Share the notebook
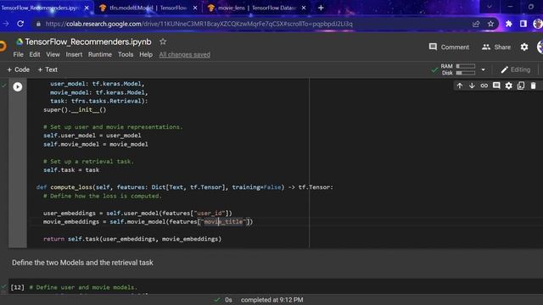The height and width of the screenshot is (305, 543). coord(495,47)
